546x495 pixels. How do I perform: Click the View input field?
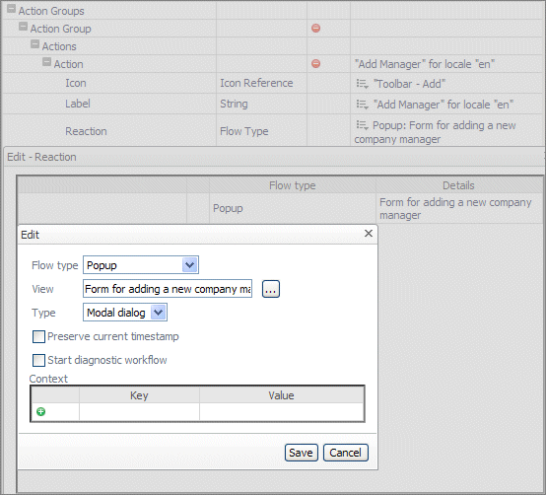(168, 289)
